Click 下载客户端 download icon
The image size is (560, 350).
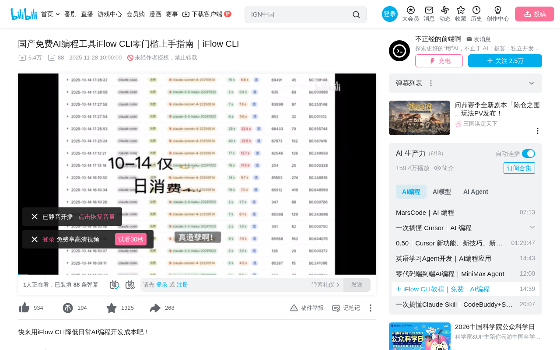[186, 14]
